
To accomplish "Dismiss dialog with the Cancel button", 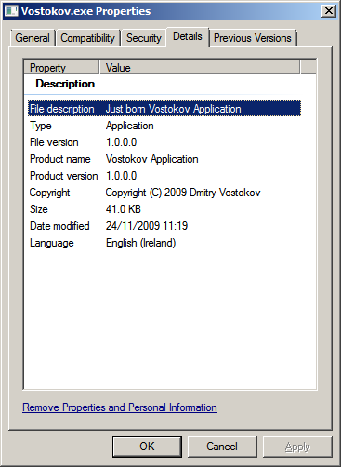I will coord(222,447).
